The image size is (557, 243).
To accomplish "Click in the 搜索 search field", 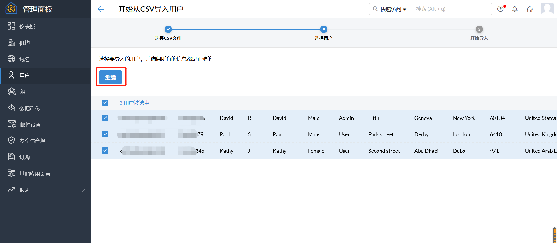I will [451, 9].
